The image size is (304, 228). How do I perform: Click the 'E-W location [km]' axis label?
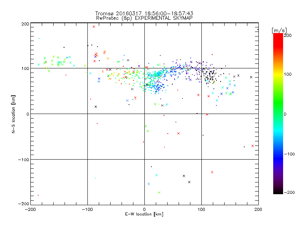[144, 214]
